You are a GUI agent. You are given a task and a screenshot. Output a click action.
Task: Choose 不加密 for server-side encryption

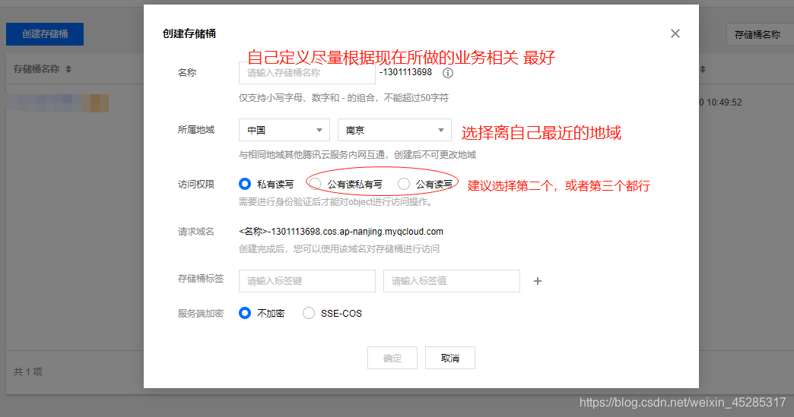[x=245, y=314]
